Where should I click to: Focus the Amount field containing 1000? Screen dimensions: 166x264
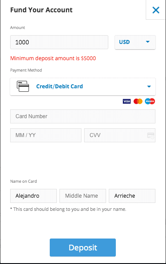point(59,42)
